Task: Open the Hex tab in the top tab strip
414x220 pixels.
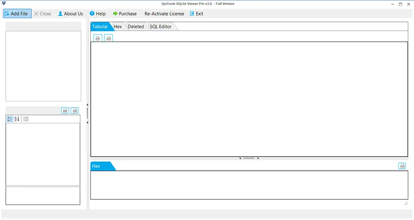Action: 118,26
